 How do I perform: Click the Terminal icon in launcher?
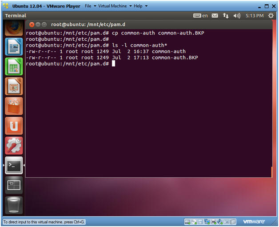click(14, 165)
